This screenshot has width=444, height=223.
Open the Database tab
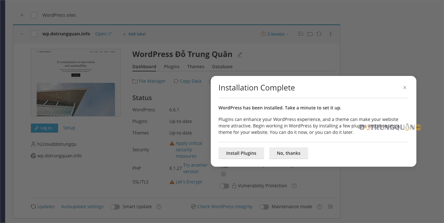tap(222, 67)
